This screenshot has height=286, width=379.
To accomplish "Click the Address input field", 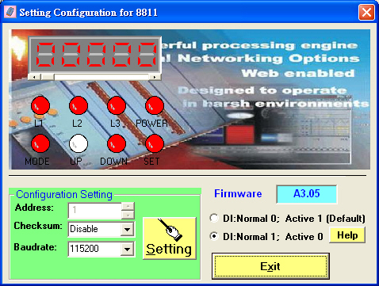I will pos(95,211).
